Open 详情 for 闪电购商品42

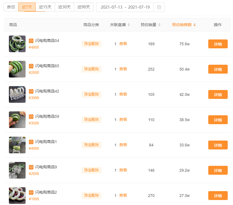pos(218,94)
